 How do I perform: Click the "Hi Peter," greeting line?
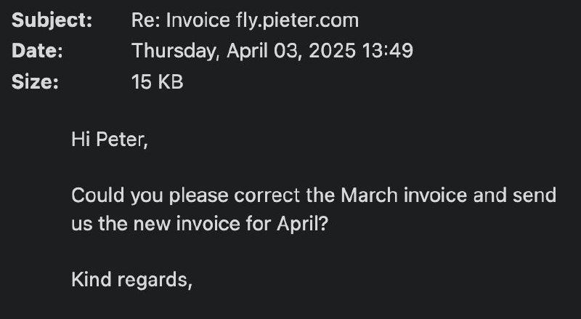coord(109,138)
